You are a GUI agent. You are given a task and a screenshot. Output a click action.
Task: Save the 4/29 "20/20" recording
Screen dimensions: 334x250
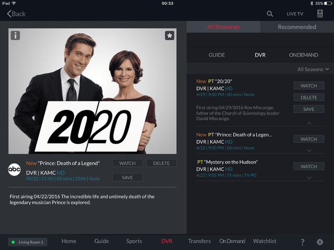click(308, 109)
